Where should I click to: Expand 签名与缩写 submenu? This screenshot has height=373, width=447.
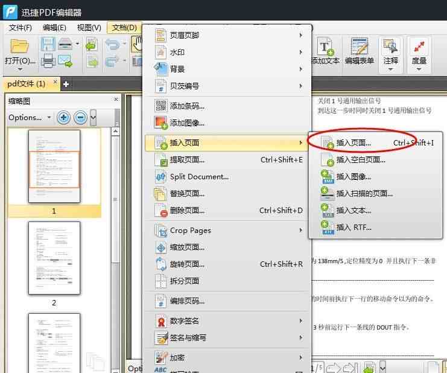227,338
